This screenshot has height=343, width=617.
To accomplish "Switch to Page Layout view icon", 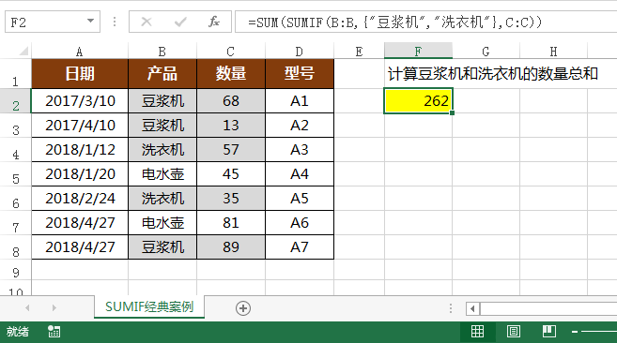I will (513, 332).
